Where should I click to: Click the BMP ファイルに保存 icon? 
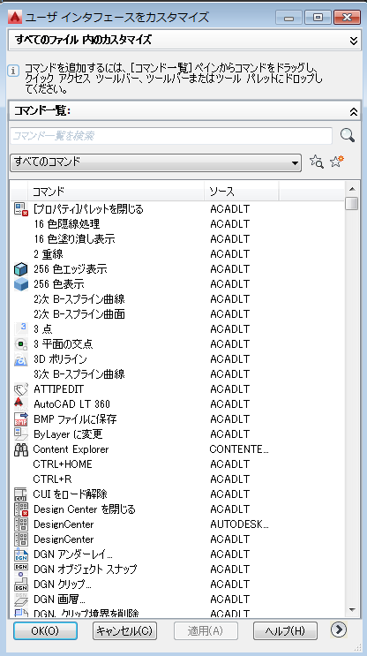[20, 419]
